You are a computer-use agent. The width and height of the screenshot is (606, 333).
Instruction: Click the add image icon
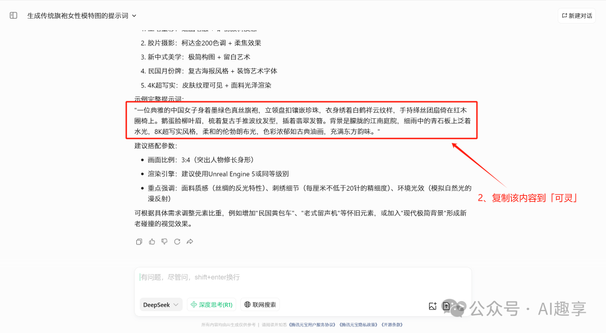[x=433, y=306]
